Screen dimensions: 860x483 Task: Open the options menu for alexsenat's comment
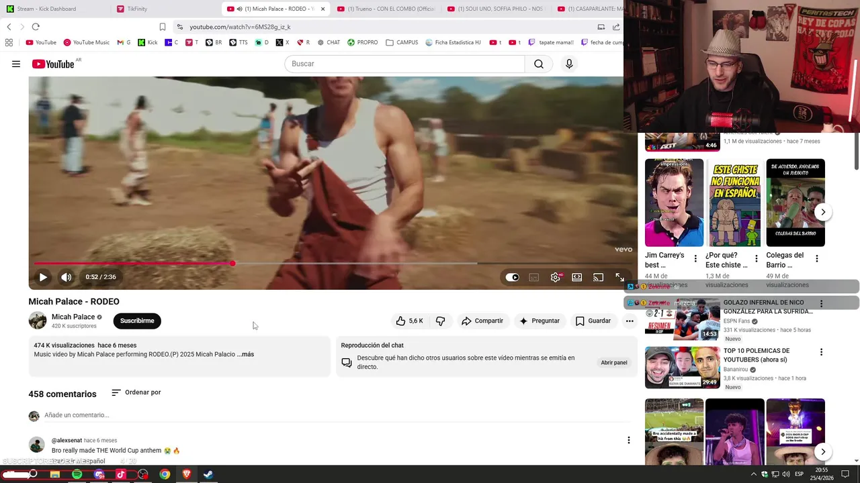(629, 440)
